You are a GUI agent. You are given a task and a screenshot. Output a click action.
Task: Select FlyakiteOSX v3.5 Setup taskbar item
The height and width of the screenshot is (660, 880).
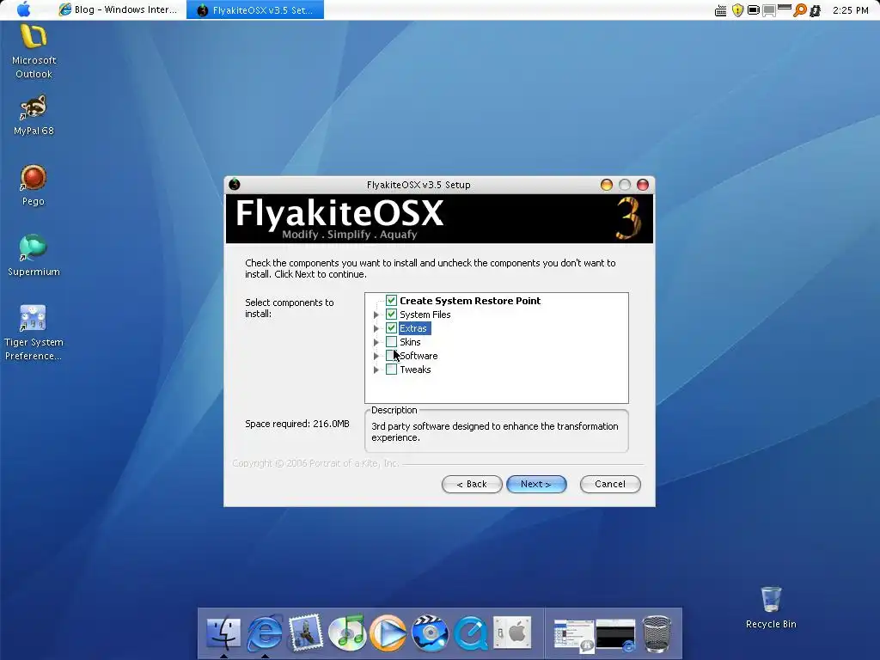(x=255, y=9)
